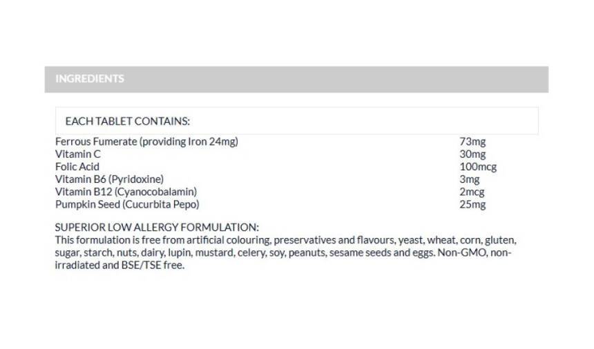Click the 100mcg amount value
Viewport: 594px width, 349px height.
477,166
